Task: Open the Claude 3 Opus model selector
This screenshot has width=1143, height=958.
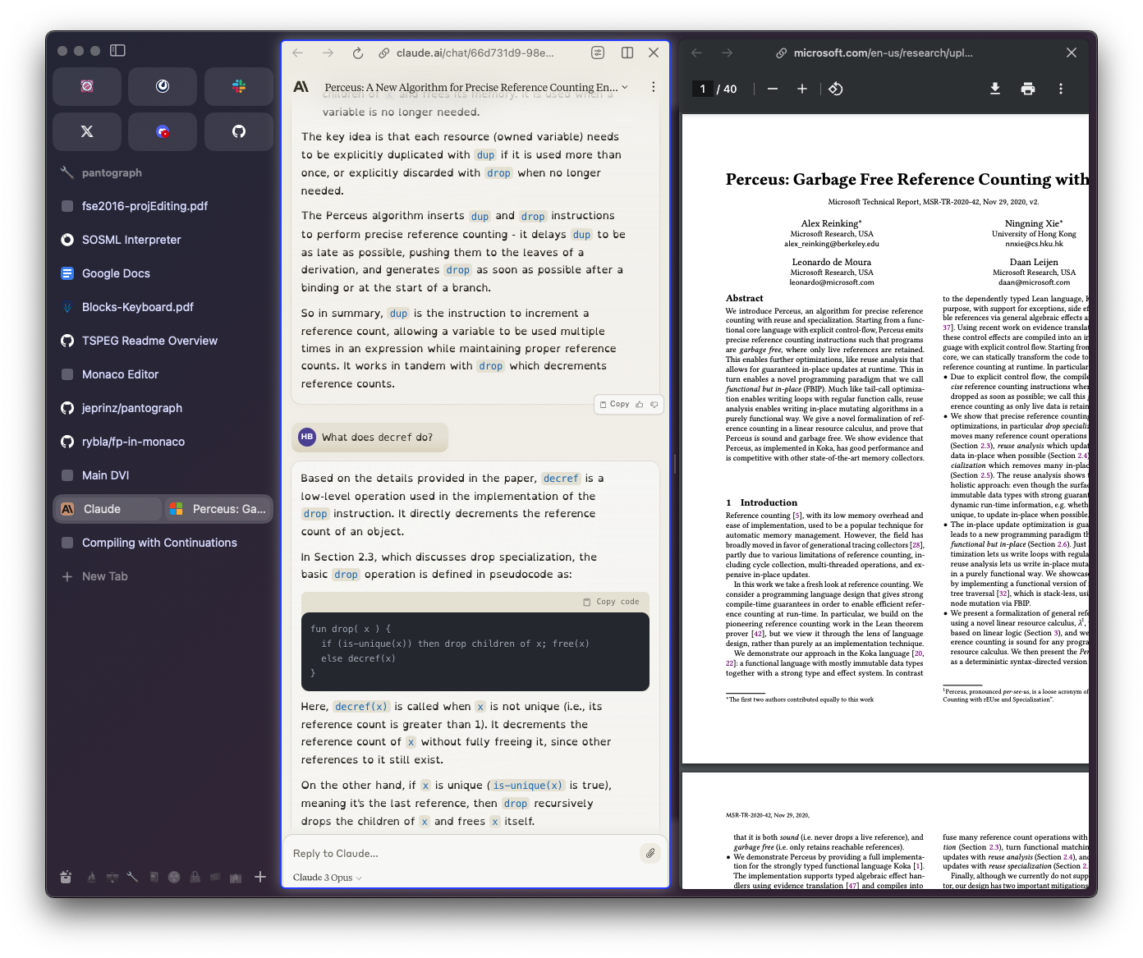Action: pos(327,878)
